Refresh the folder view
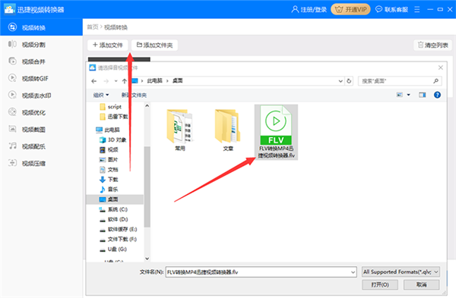The image size is (456, 298). [x=349, y=81]
